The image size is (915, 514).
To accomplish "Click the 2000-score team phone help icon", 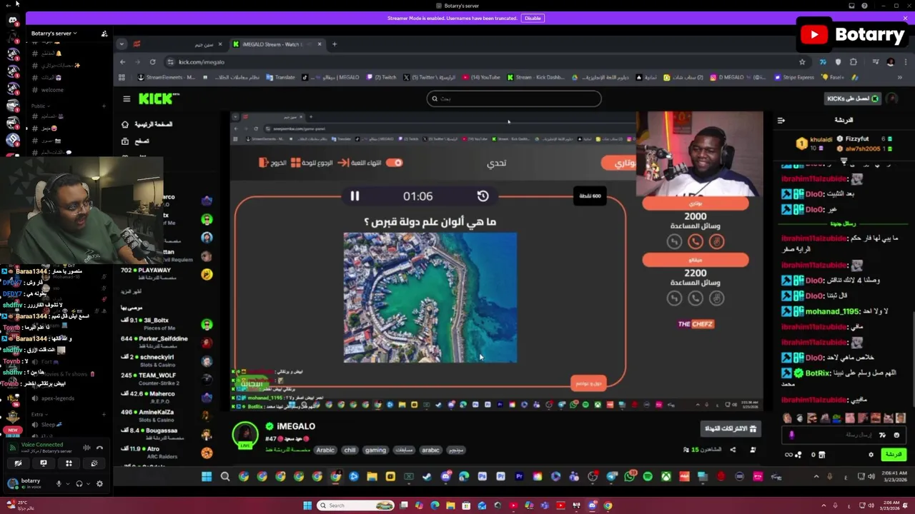I will click(696, 242).
